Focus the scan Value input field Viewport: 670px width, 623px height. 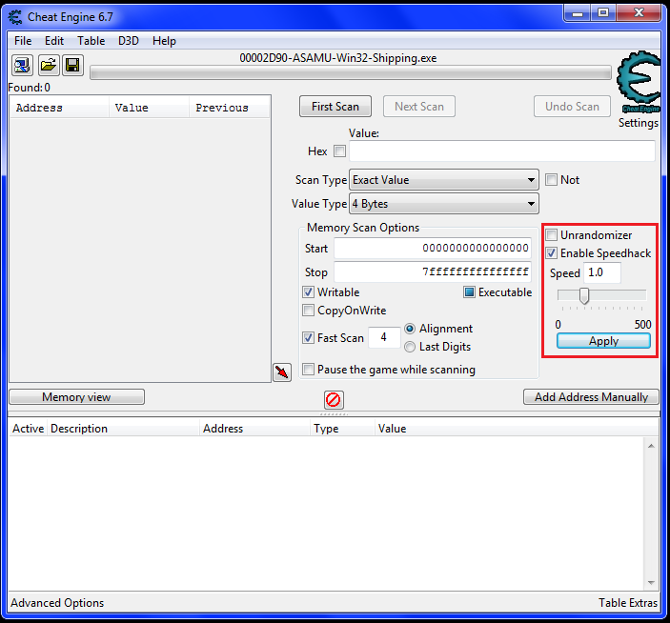tap(502, 151)
